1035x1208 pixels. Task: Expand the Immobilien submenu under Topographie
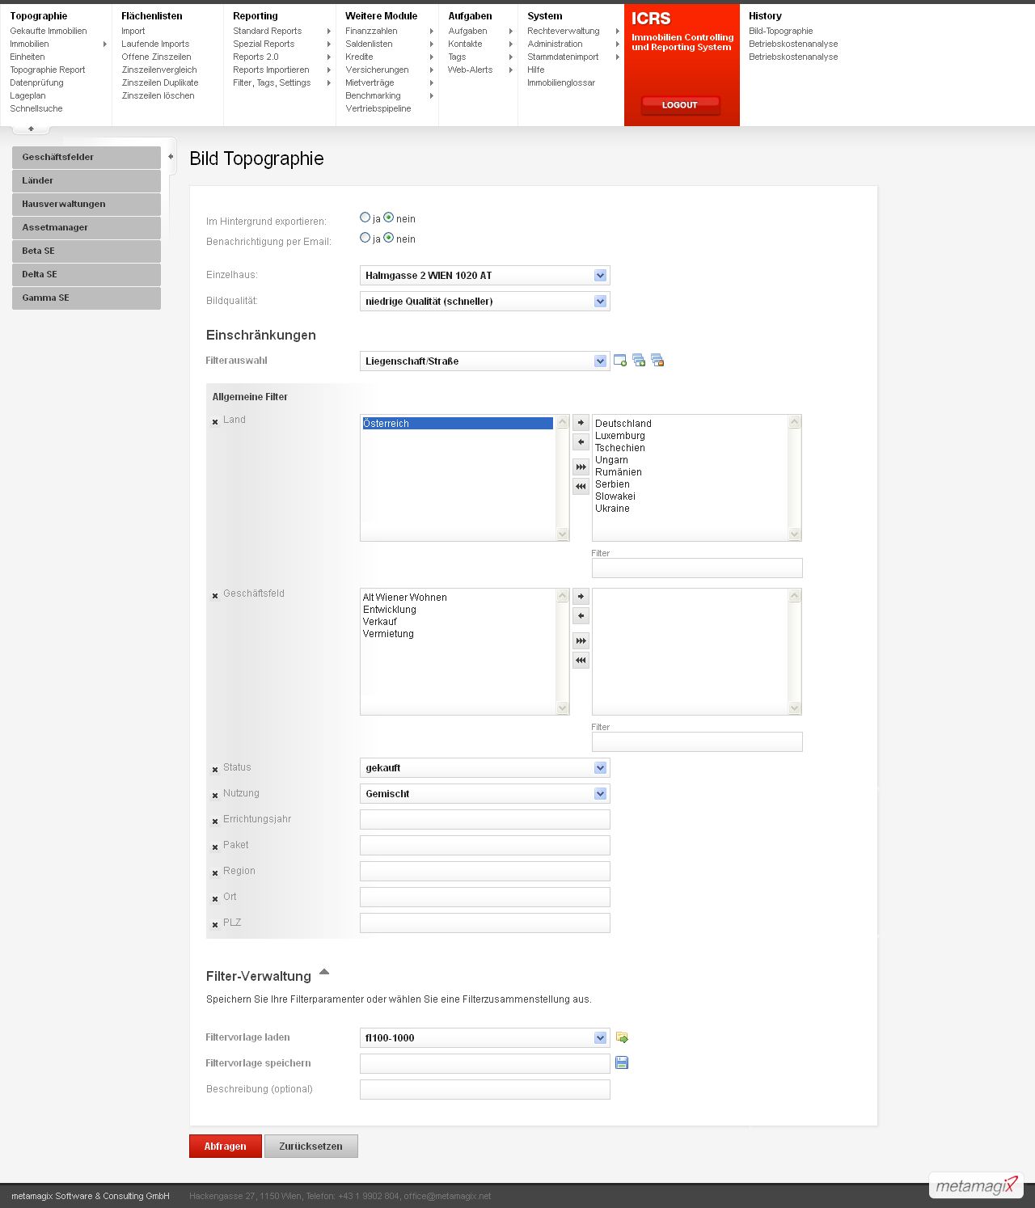click(105, 44)
